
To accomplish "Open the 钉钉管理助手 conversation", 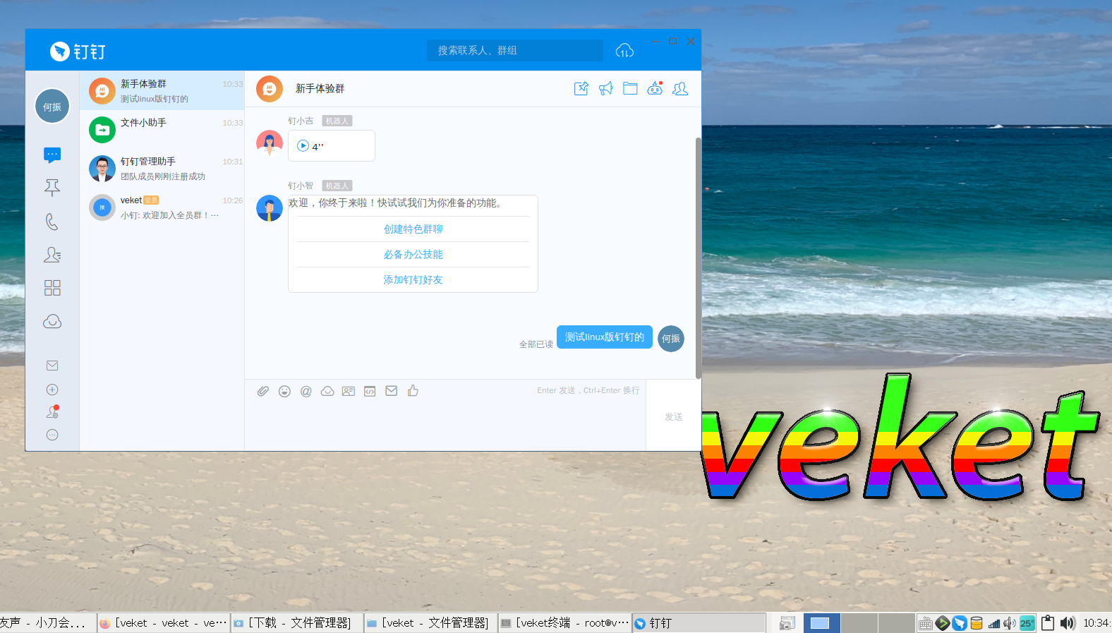I will (x=162, y=168).
